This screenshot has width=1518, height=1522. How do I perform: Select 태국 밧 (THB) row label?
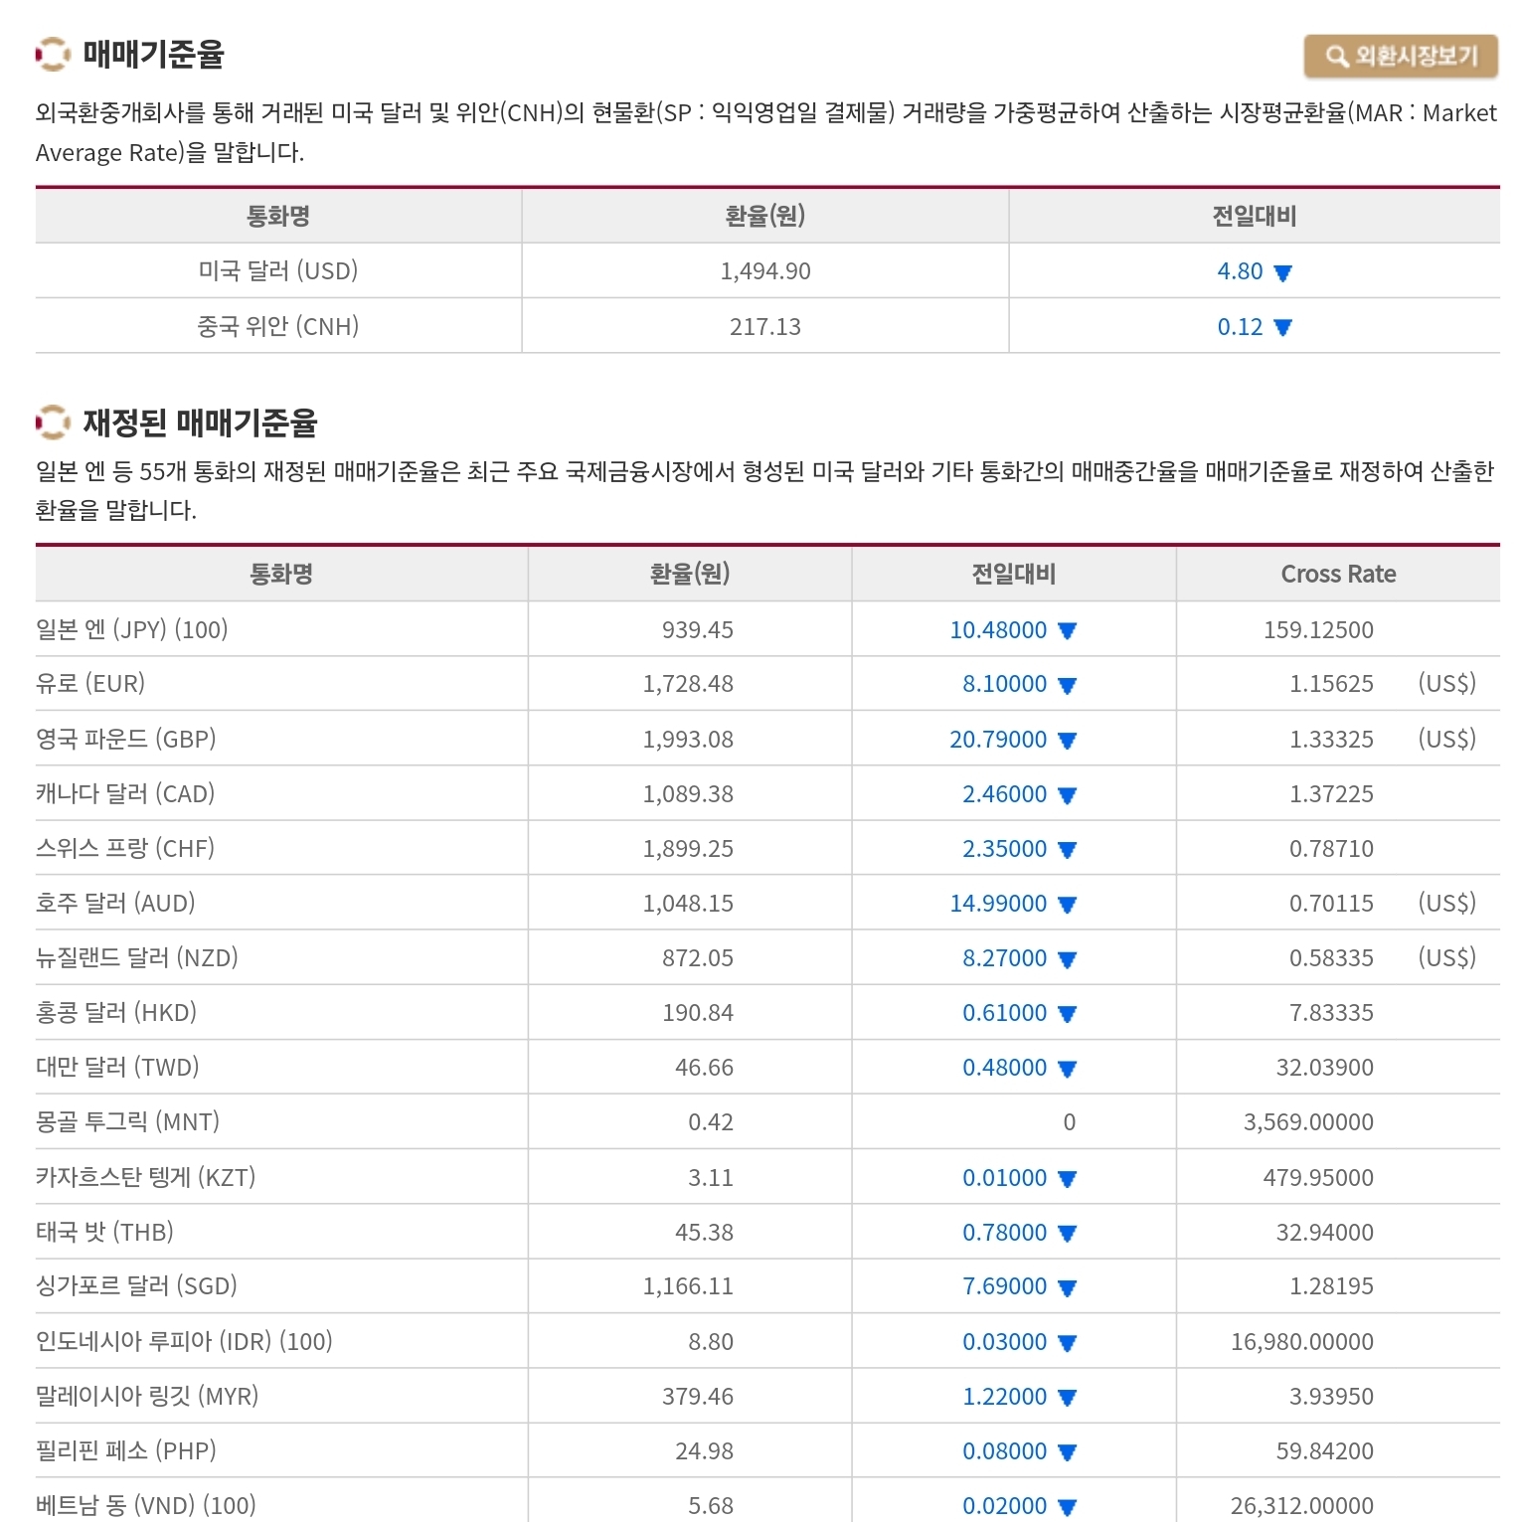pyautogui.click(x=105, y=1232)
